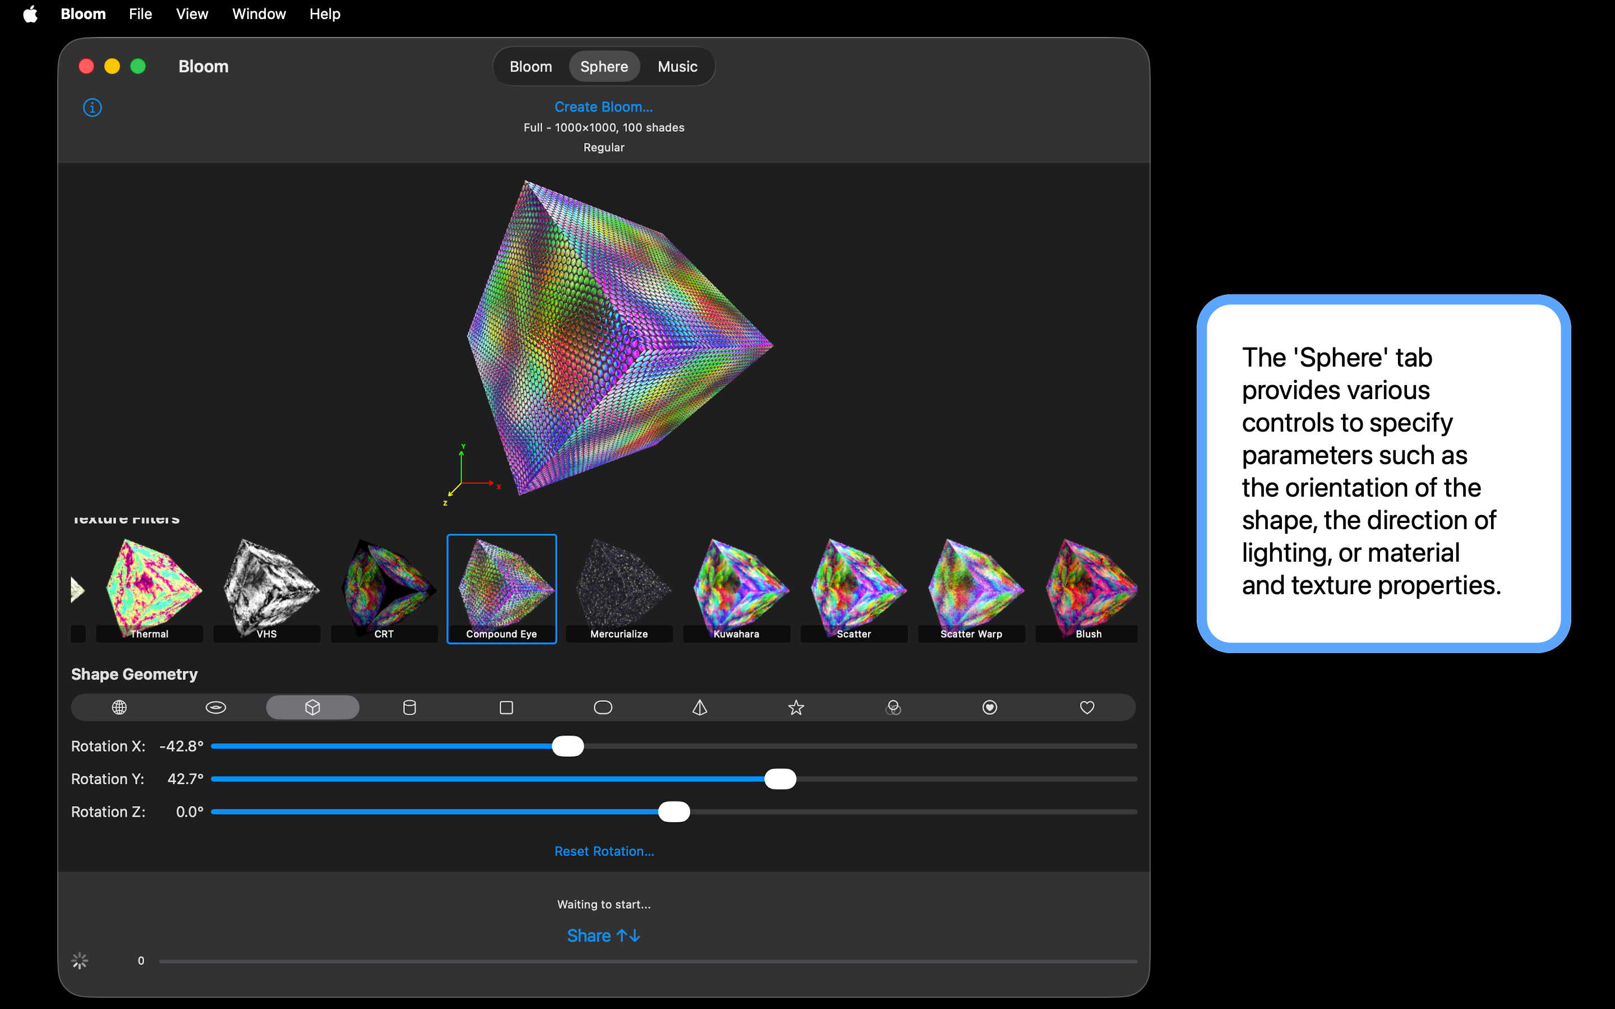
Task: Click the -42.8° Rotation X value
Action: pos(182,746)
